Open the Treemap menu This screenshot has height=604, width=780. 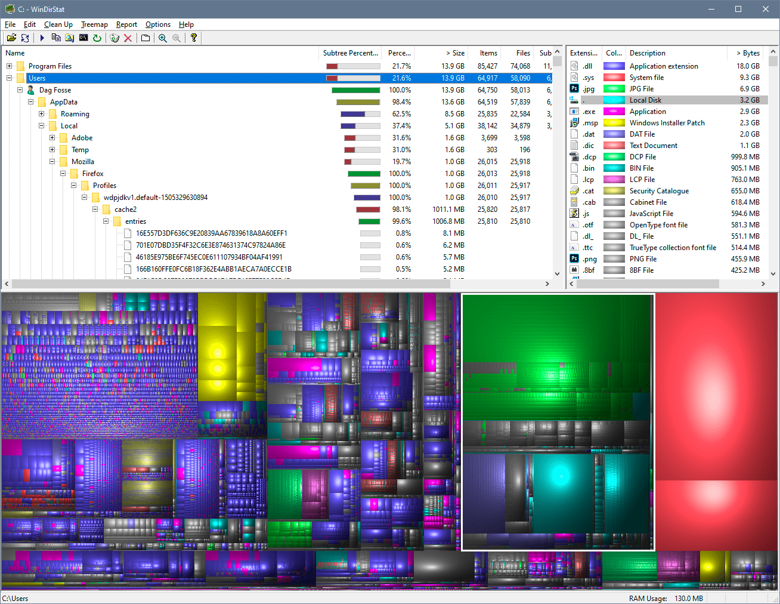pos(94,24)
